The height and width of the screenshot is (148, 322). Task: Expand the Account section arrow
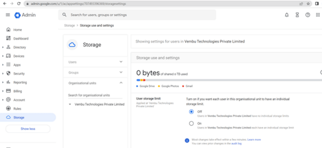click(x=3, y=100)
